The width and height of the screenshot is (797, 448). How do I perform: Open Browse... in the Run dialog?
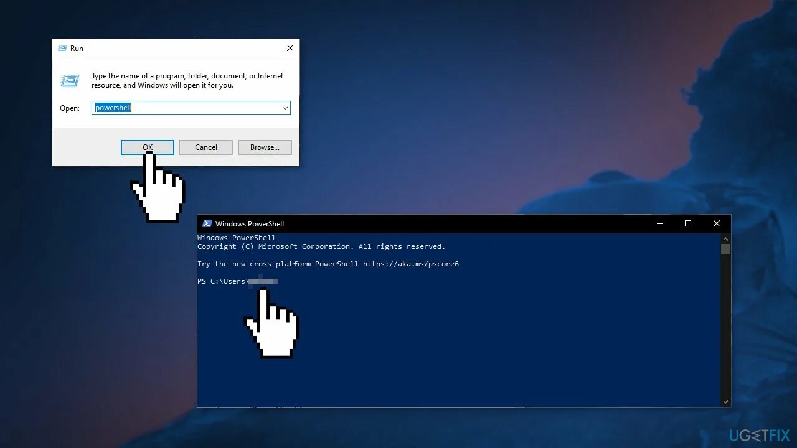[265, 147]
